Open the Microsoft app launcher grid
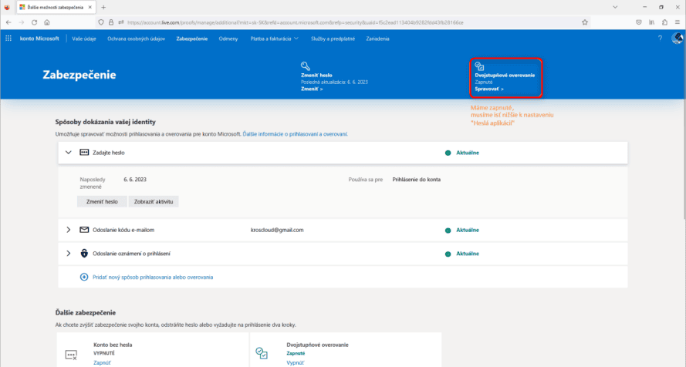 [8, 39]
